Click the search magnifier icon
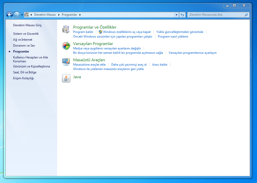This screenshot has width=257, height=183. (x=246, y=15)
